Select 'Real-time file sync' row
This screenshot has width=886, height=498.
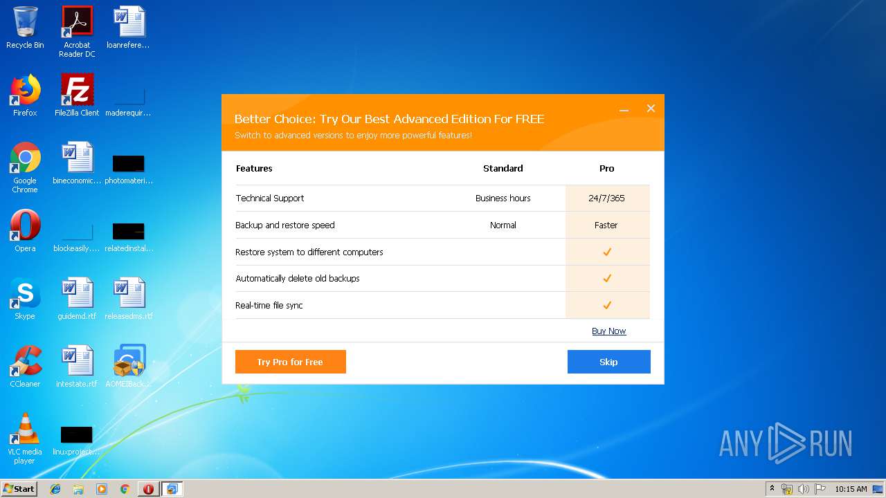click(442, 306)
